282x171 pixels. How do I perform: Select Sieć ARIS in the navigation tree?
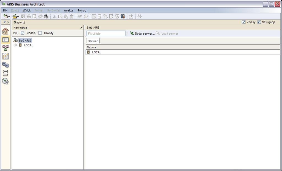pyautogui.click(x=25, y=41)
